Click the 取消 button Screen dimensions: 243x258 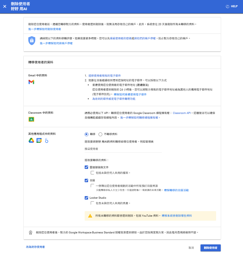point(191,248)
